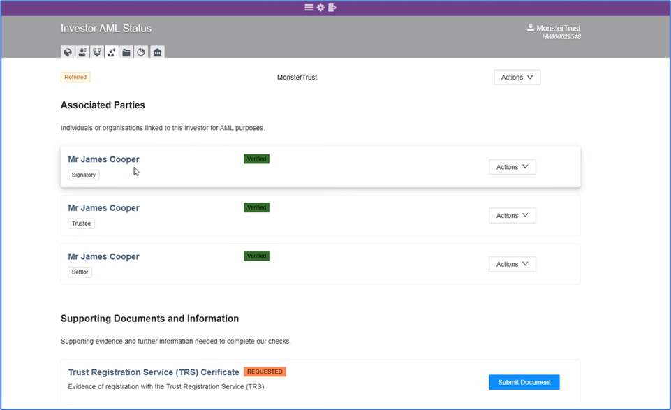Open the hierarchy structure tab

pos(97,52)
